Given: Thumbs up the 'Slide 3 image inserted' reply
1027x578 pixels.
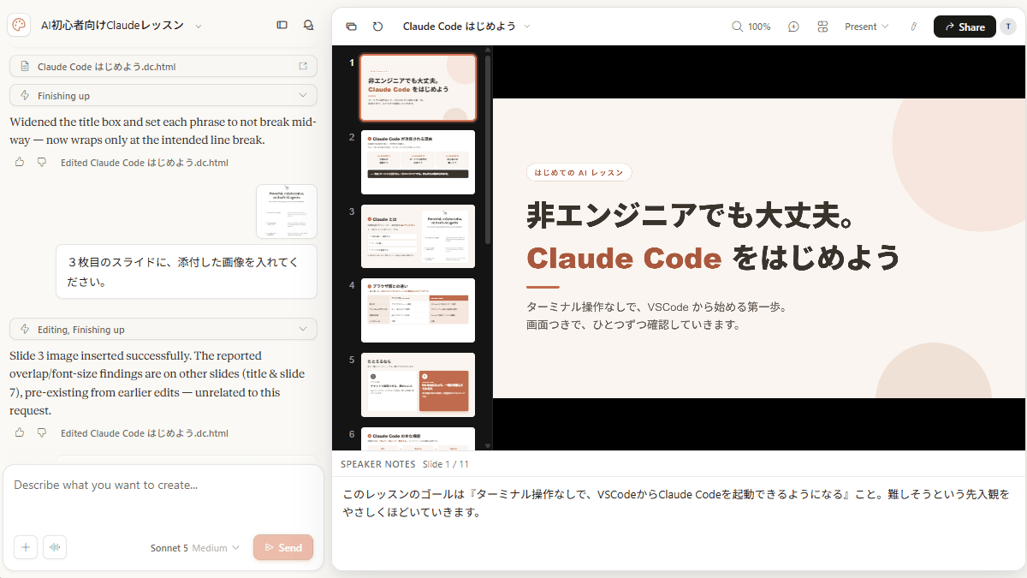Looking at the screenshot, I should coord(20,432).
